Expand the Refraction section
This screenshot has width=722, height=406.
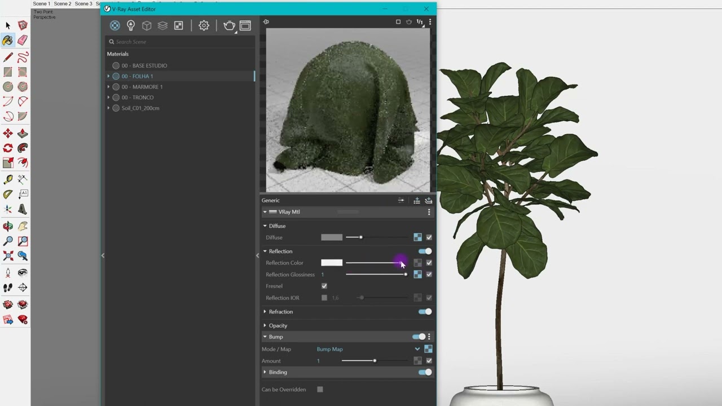tap(265, 312)
